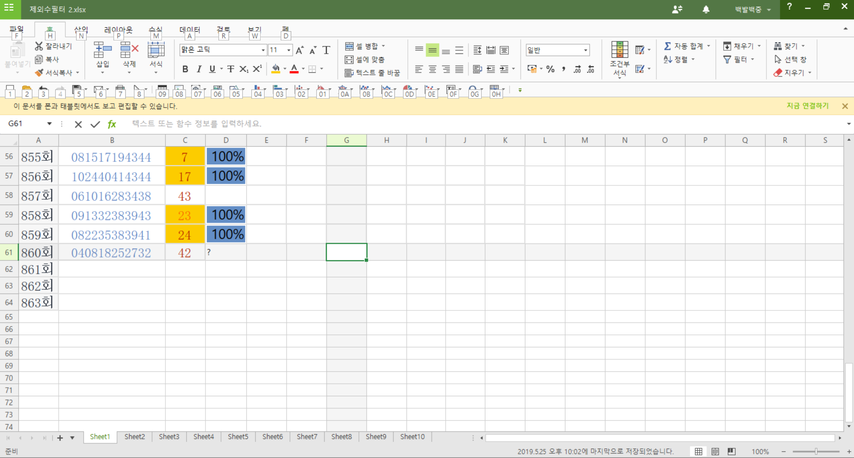Open the Sheet5 worksheet tab
The height and width of the screenshot is (458, 854).
[x=238, y=437]
